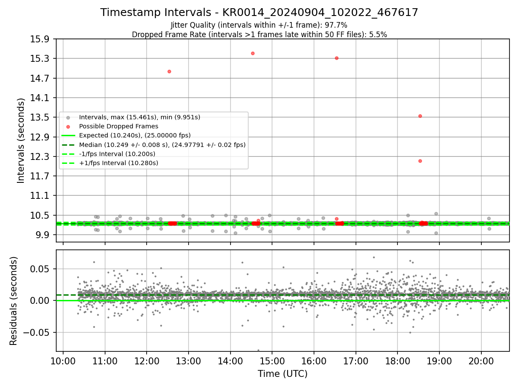Click the red outlier point near 15.46 seconds
Screen dimensions: 519x389
point(253,53)
